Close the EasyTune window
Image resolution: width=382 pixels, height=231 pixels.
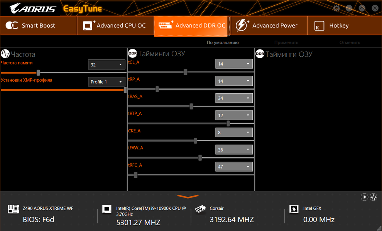coord(375,8)
